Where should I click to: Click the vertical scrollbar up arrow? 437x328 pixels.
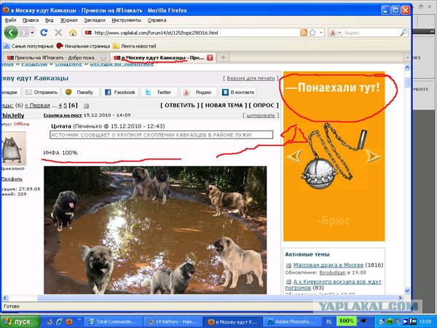click(x=407, y=68)
